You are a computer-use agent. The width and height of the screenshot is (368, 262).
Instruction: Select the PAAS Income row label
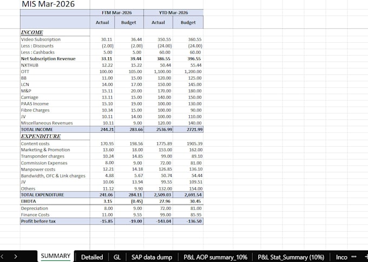coord(35,104)
